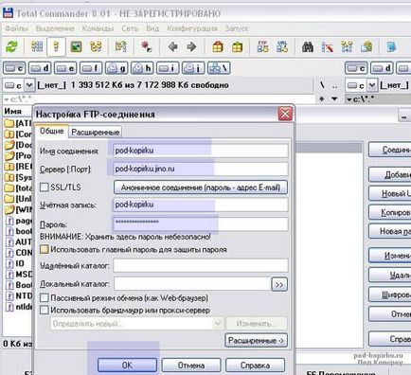The height and width of the screenshot is (375, 411).
Task: Go back with the left arrow icon
Action: 172,46
